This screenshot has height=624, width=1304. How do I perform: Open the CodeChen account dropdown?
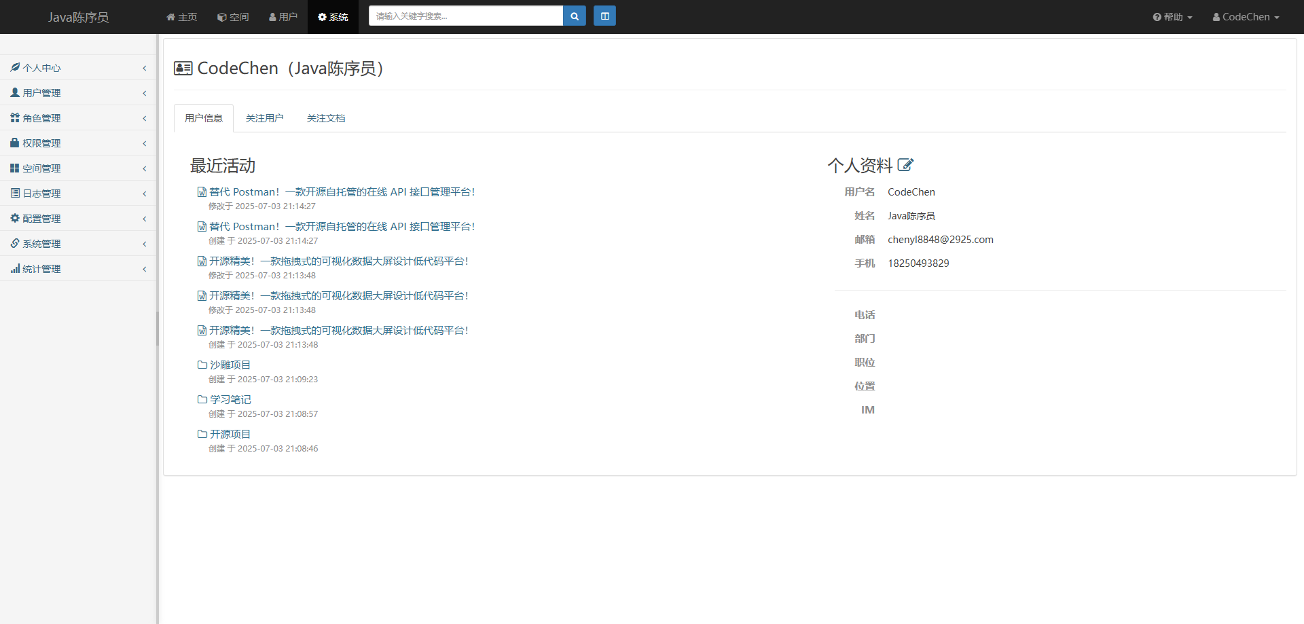(x=1246, y=17)
